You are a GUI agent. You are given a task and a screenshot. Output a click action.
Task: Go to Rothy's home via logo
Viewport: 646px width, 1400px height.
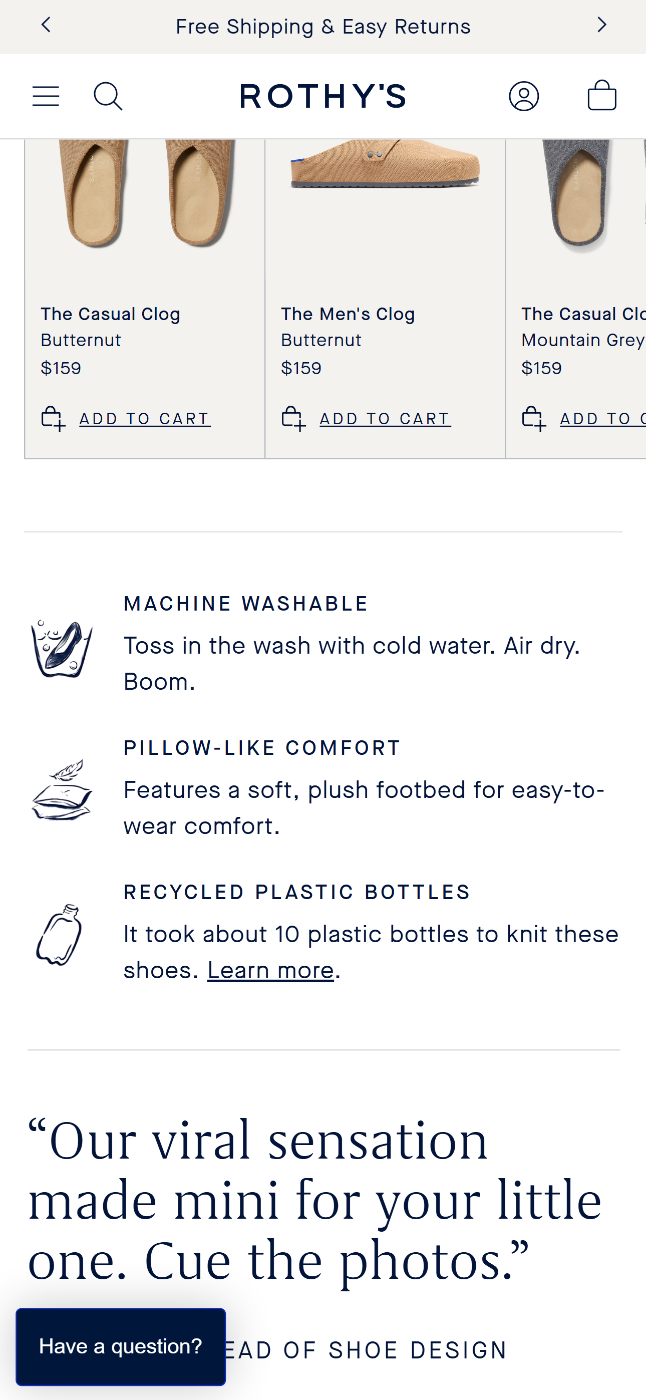[x=322, y=96]
